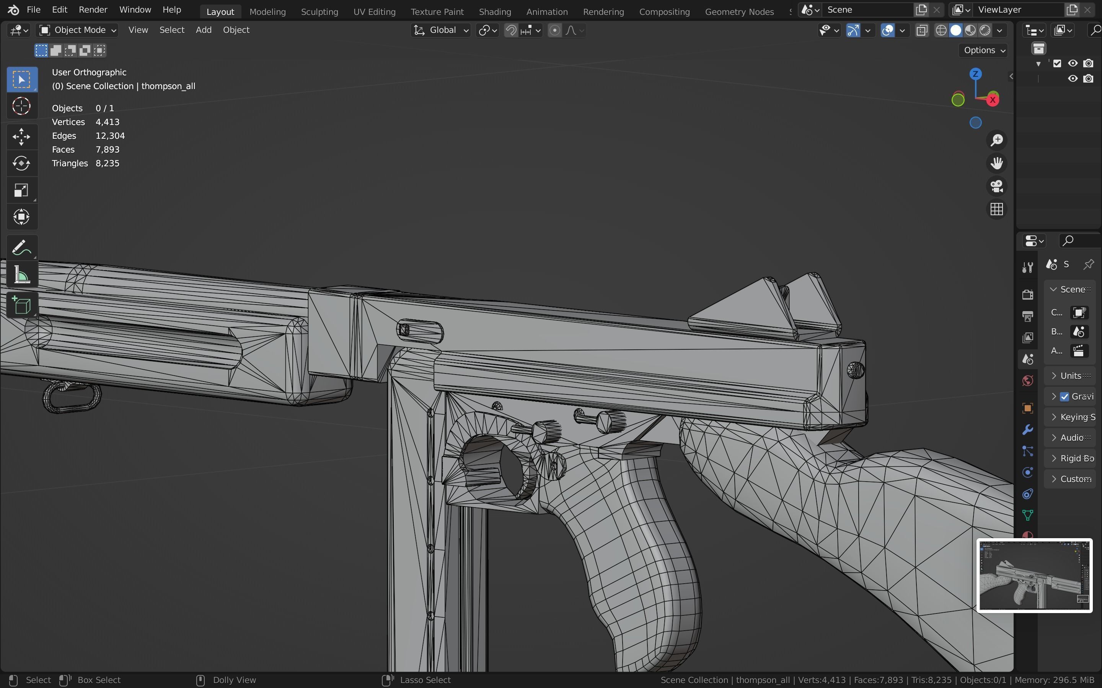Open Global transform orientation dropdown
Image resolution: width=1102 pixels, height=688 pixels.
[441, 30]
